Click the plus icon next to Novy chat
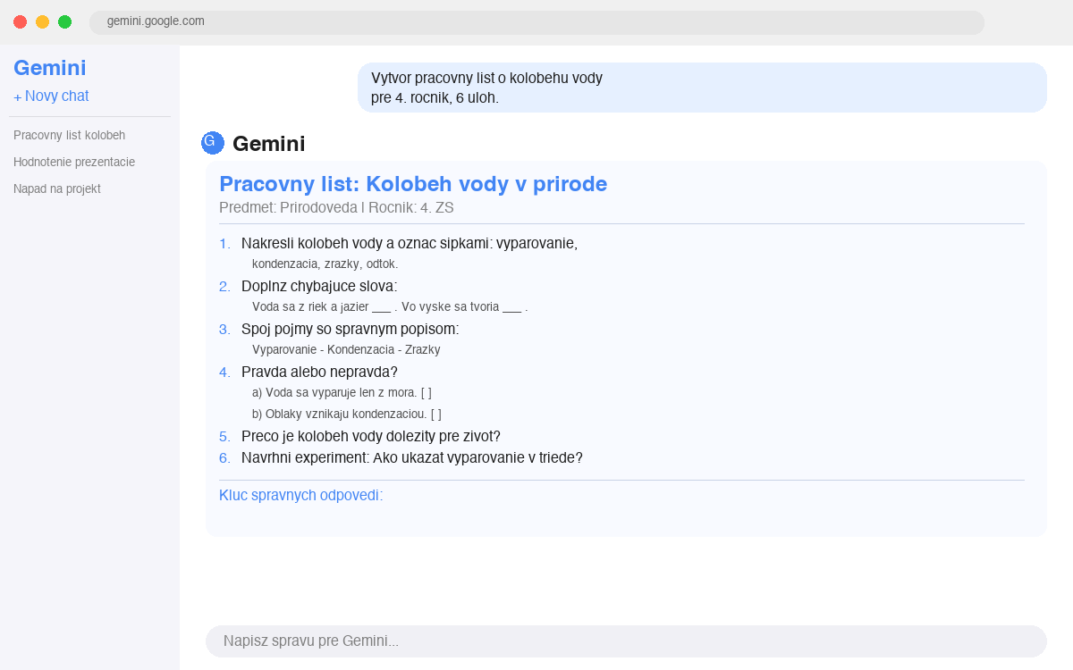 (x=17, y=96)
